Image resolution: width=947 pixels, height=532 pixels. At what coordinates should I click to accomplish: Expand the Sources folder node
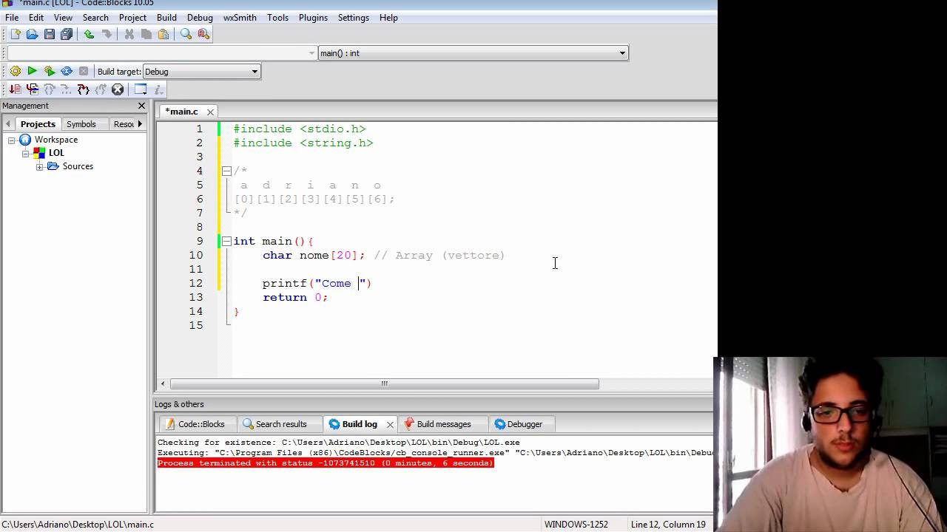coord(40,167)
